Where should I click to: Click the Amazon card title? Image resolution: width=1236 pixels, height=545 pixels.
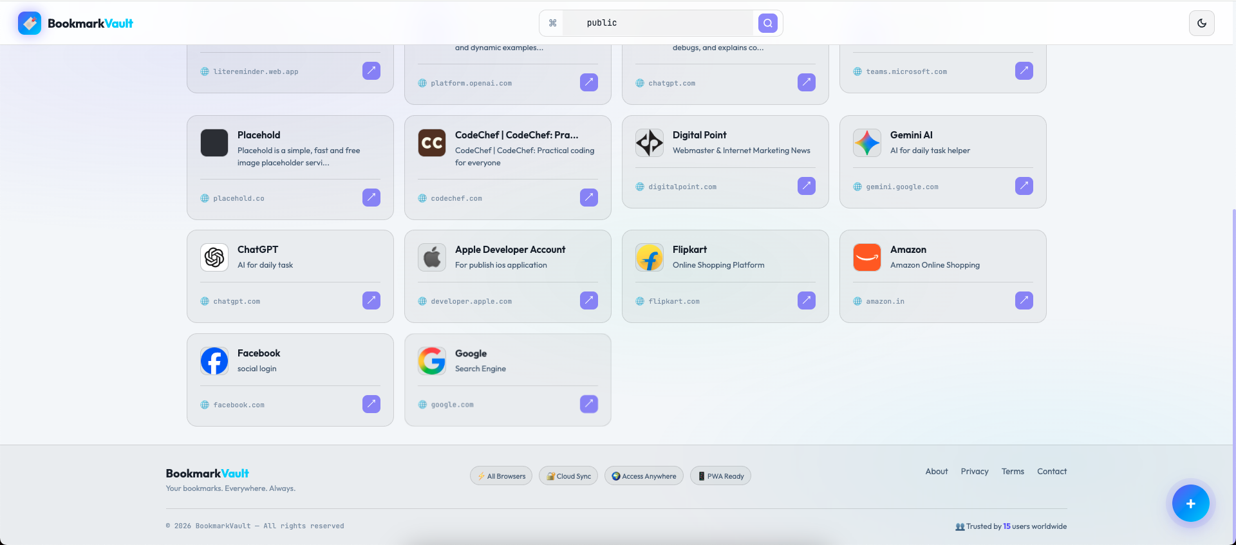(x=908, y=250)
